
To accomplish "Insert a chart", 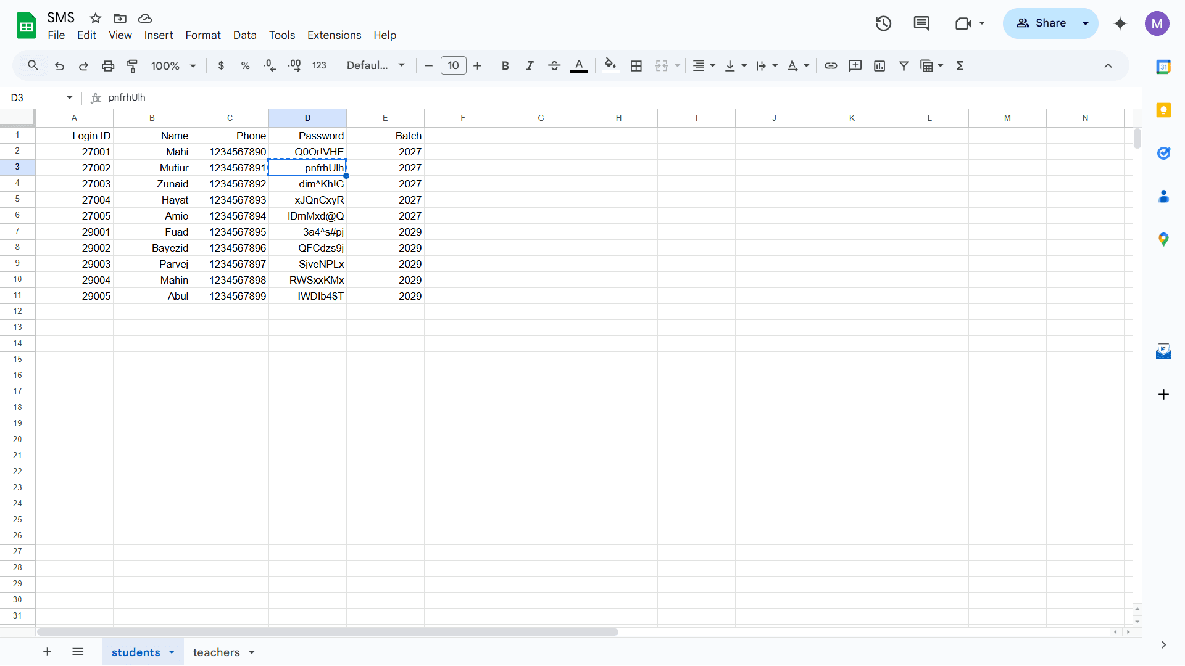I will pos(879,65).
